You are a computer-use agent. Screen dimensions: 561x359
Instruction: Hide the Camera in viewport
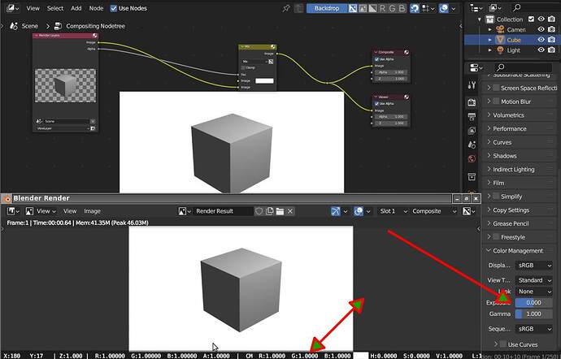pos(541,29)
